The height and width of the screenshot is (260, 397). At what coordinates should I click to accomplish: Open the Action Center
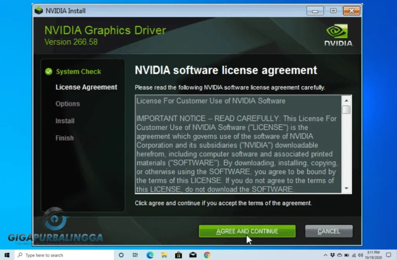click(388, 255)
